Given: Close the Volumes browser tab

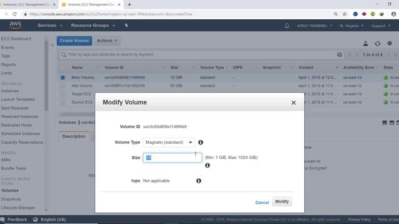Looking at the screenshot, I should coord(118,4).
